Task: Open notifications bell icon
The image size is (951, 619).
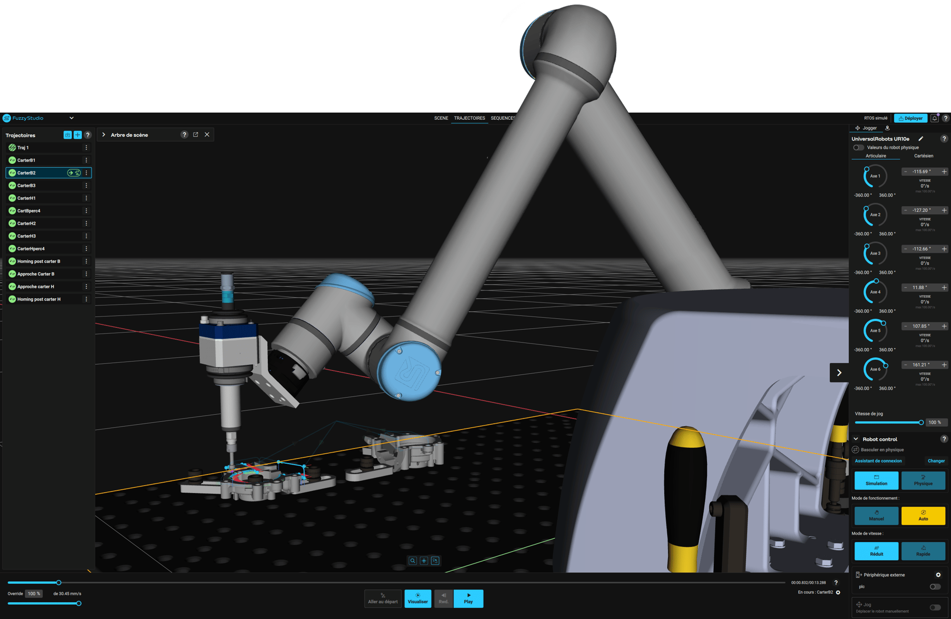Action: 934,118
